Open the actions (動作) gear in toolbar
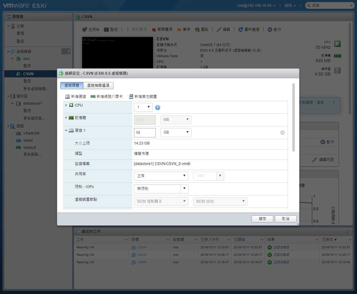Viewport: 357px width, 294px height. pyautogui.click(x=270, y=29)
